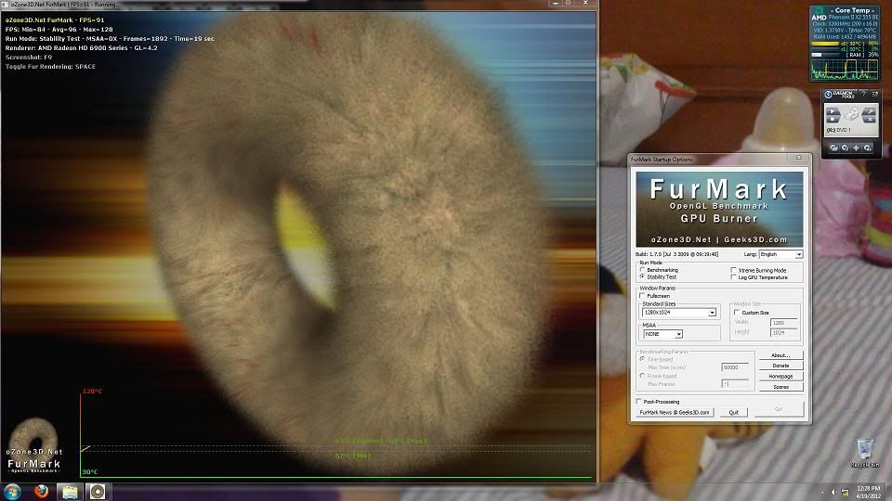Click the Daemon Tools gadget play button
The image size is (892, 501).
pyautogui.click(x=833, y=112)
